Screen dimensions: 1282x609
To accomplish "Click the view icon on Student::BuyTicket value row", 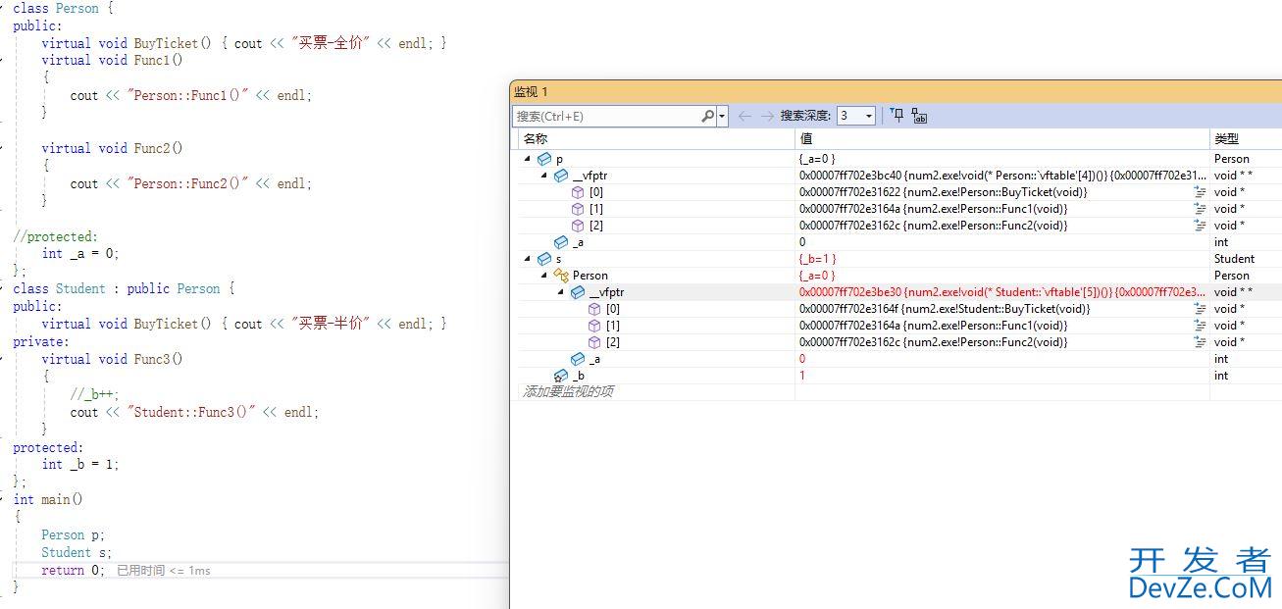I will (1200, 309).
